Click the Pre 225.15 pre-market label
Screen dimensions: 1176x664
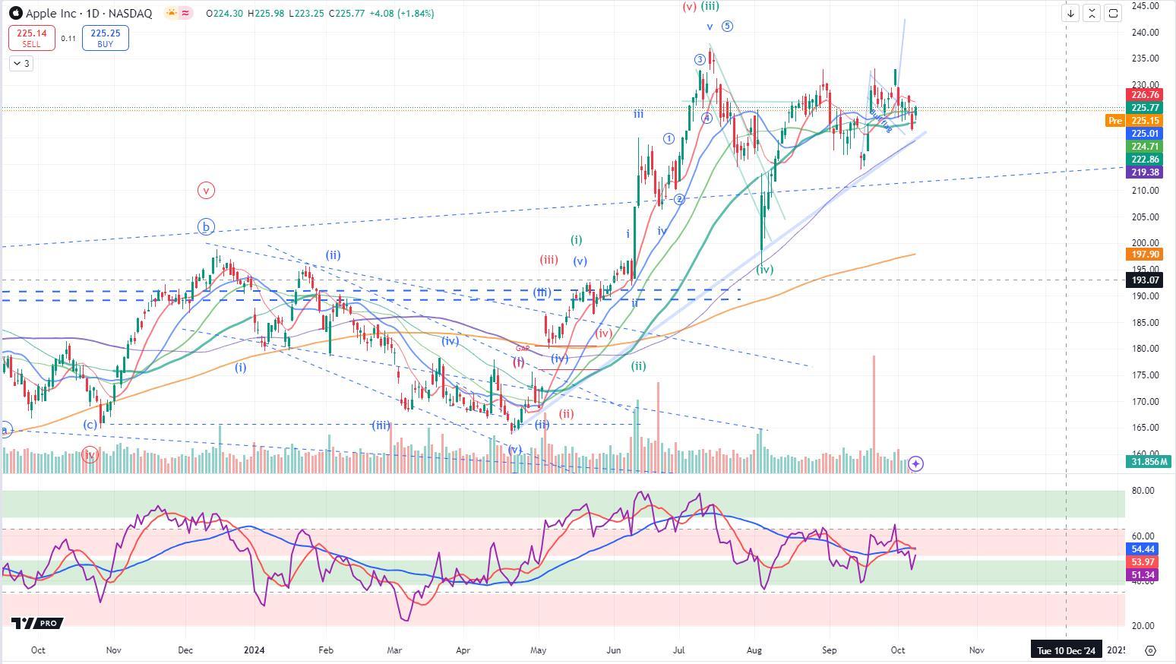1135,121
